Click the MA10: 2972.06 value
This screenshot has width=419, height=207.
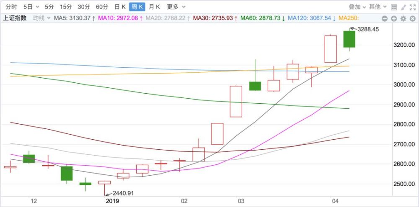pos(121,18)
